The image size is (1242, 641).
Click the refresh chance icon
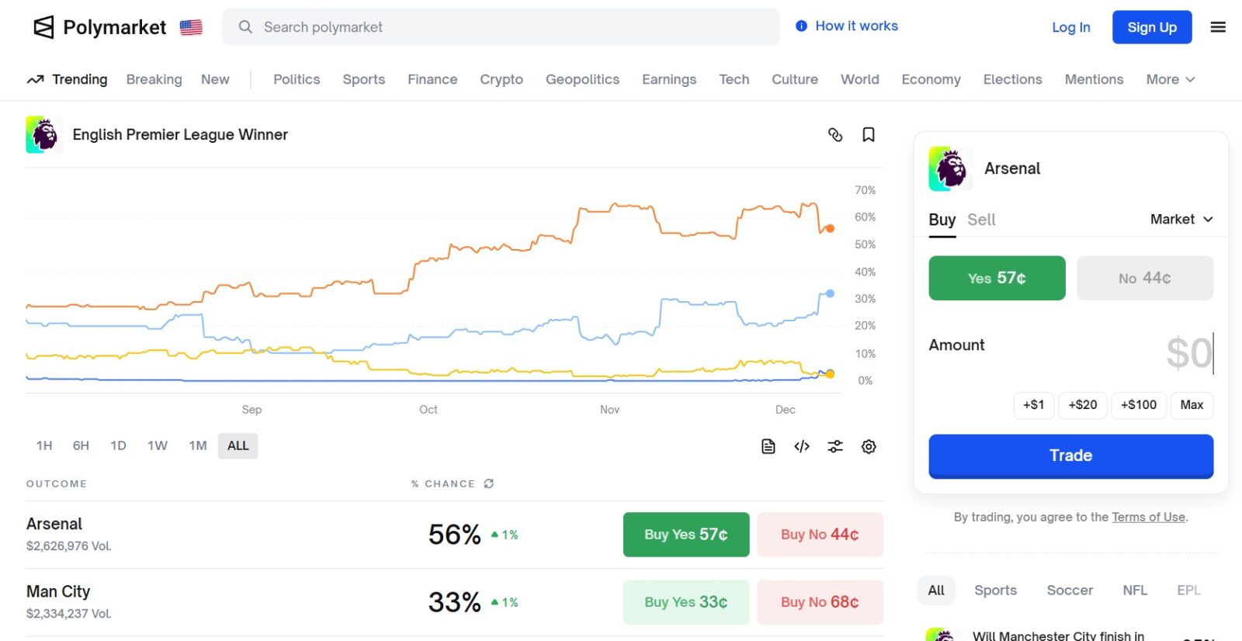[x=489, y=483]
